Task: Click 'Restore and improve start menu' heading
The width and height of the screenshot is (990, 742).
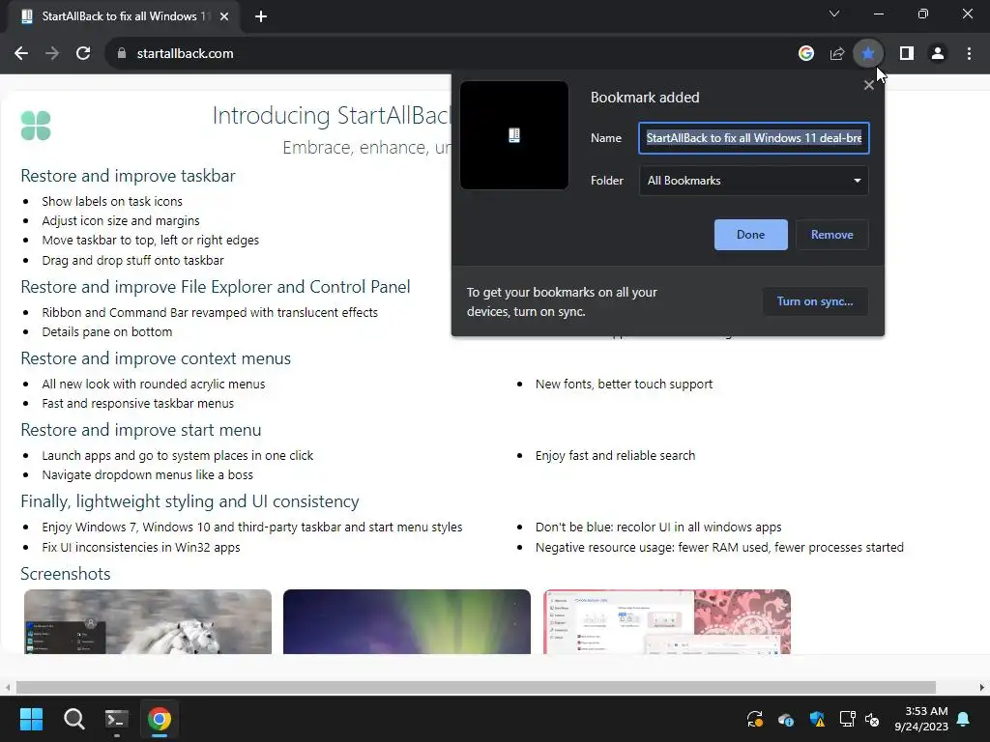Action: 141,430
